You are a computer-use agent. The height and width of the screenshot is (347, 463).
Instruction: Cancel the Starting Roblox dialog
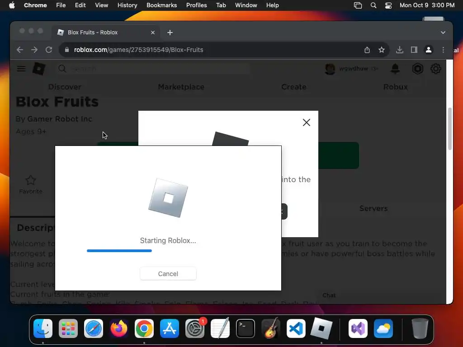coord(168,273)
